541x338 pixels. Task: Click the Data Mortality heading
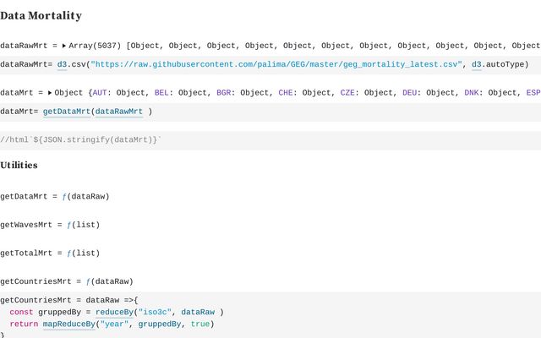pos(41,16)
